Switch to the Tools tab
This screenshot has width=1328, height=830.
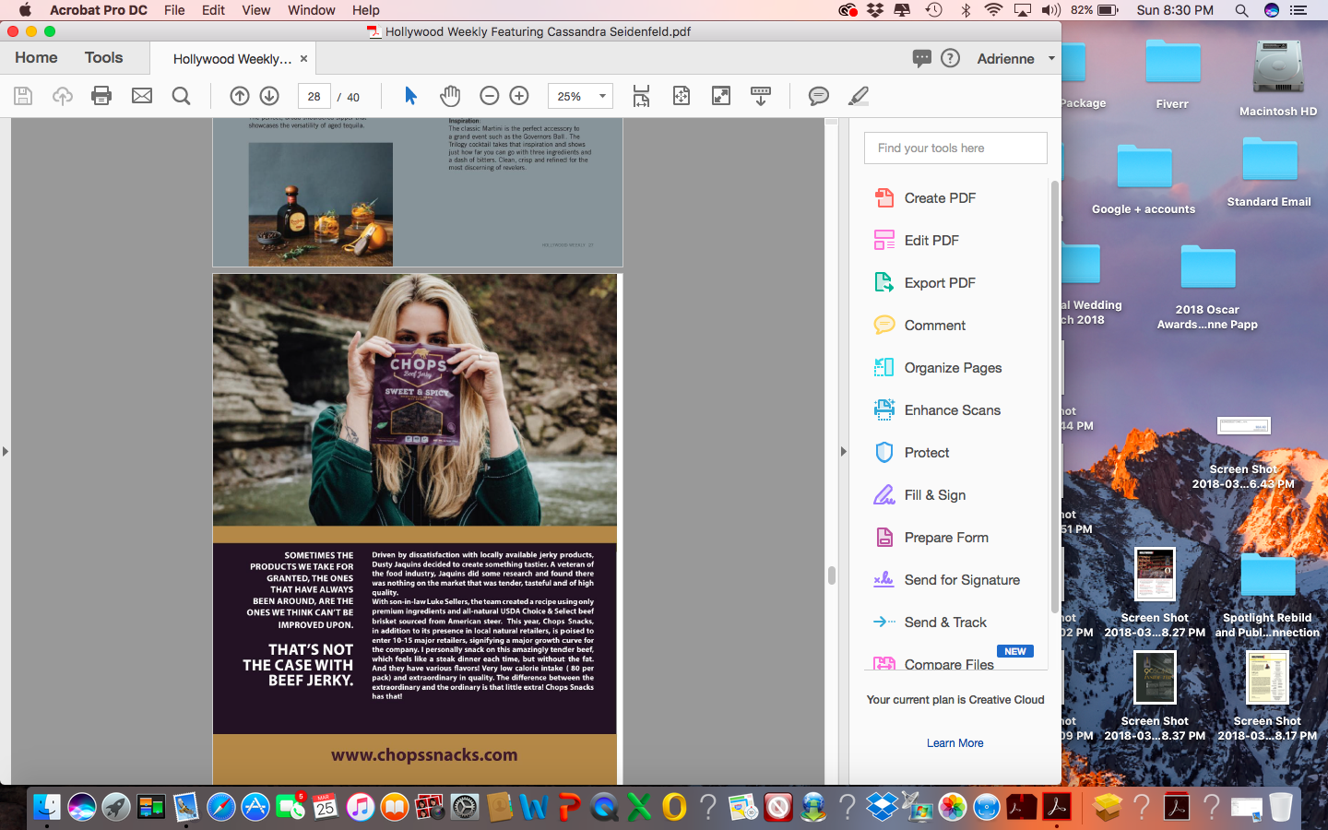point(103,57)
